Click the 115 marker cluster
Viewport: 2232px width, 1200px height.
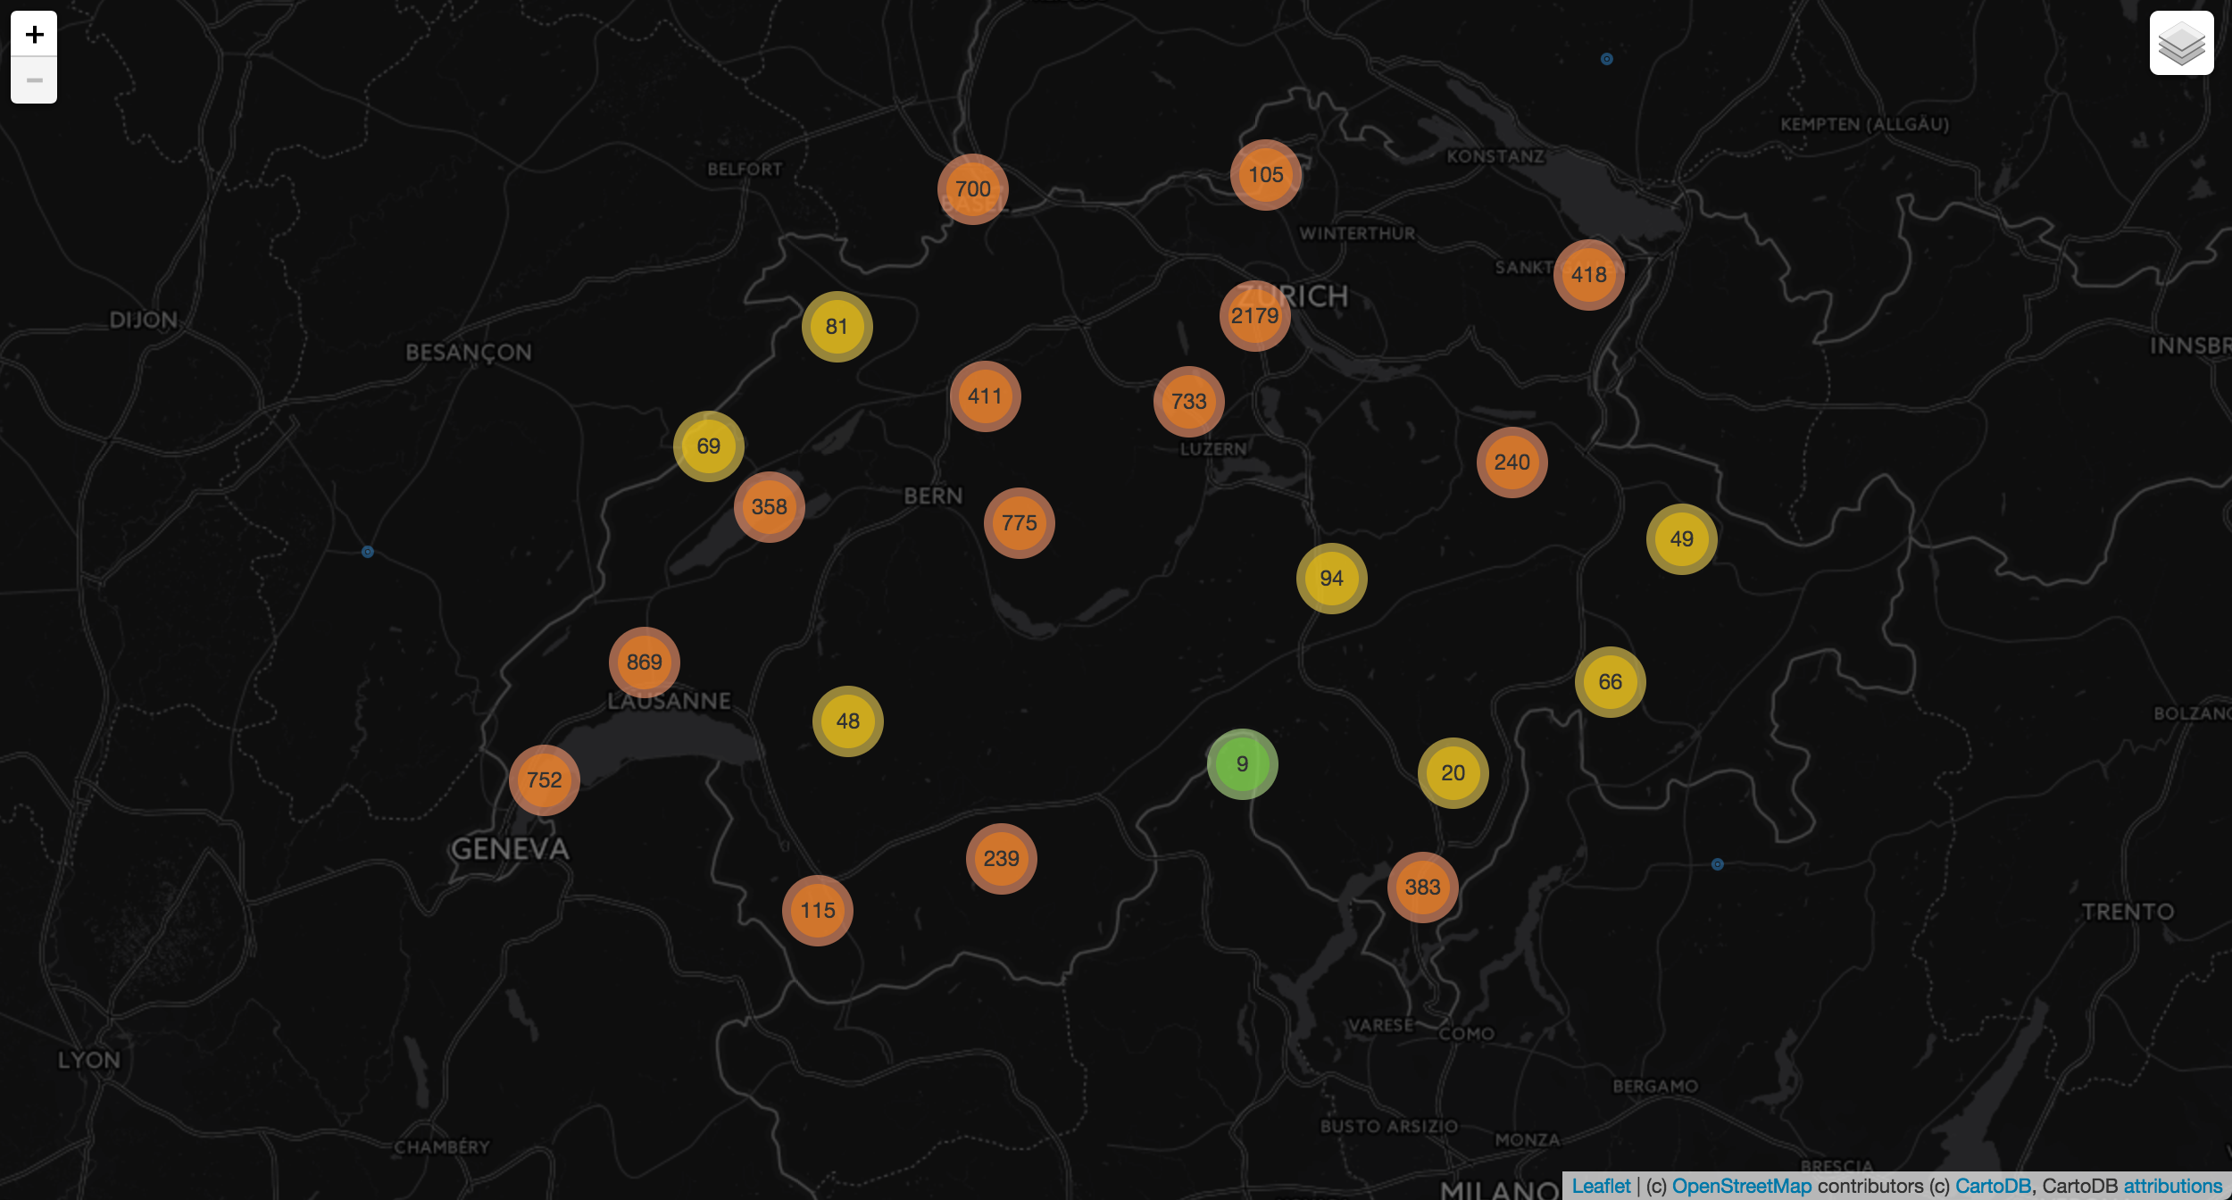tap(817, 910)
